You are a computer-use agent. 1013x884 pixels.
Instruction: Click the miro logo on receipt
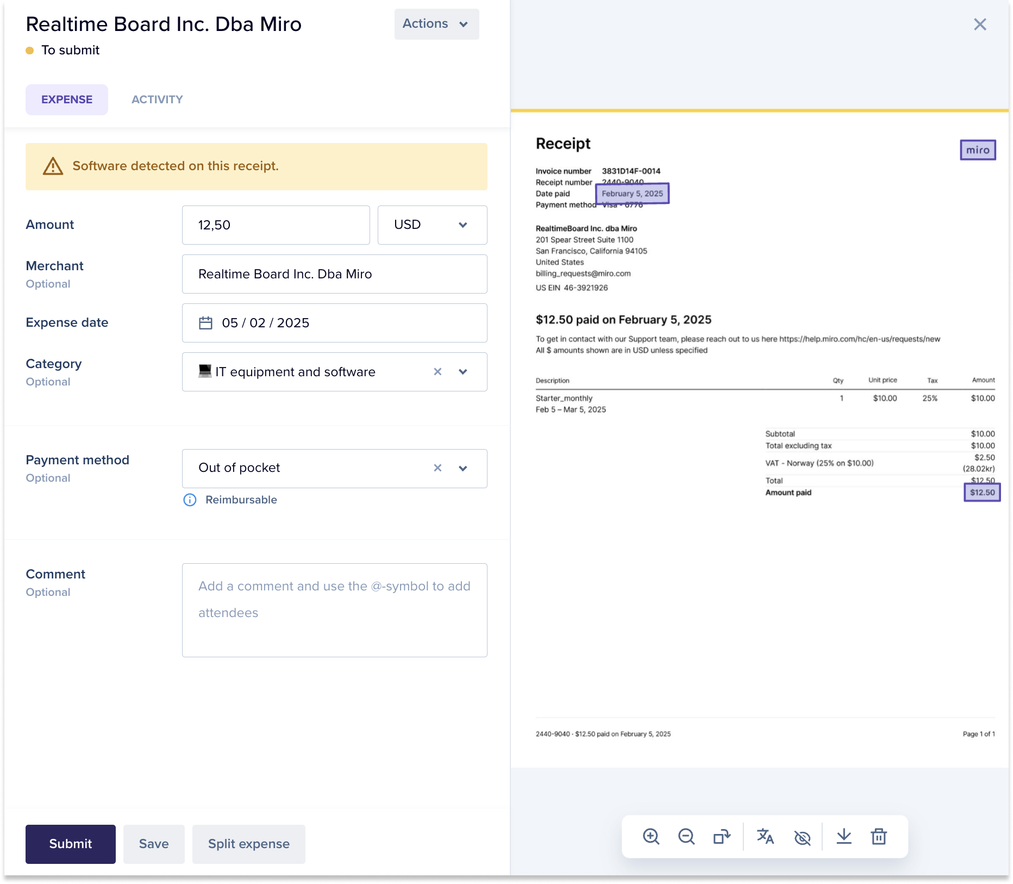(x=978, y=150)
